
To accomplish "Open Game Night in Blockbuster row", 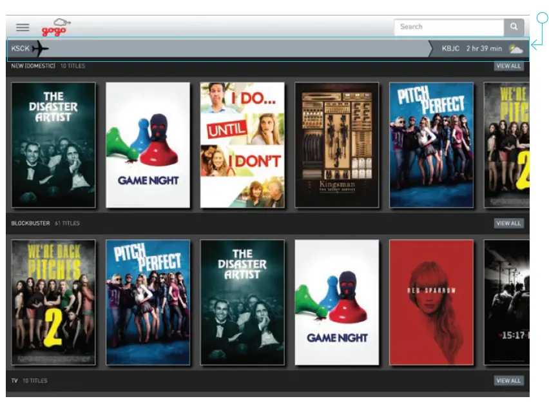I will (x=337, y=302).
